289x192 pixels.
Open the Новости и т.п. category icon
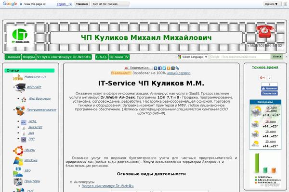click(x=18, y=77)
